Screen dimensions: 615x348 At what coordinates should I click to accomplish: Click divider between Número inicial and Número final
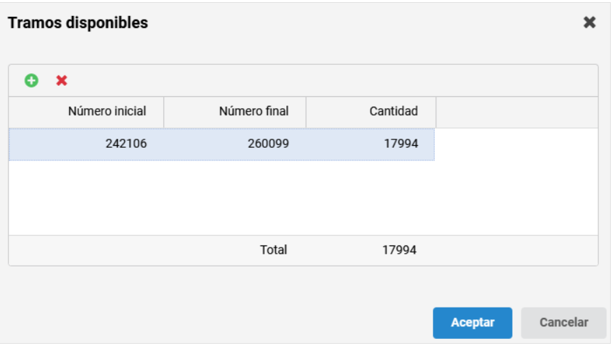click(163, 112)
